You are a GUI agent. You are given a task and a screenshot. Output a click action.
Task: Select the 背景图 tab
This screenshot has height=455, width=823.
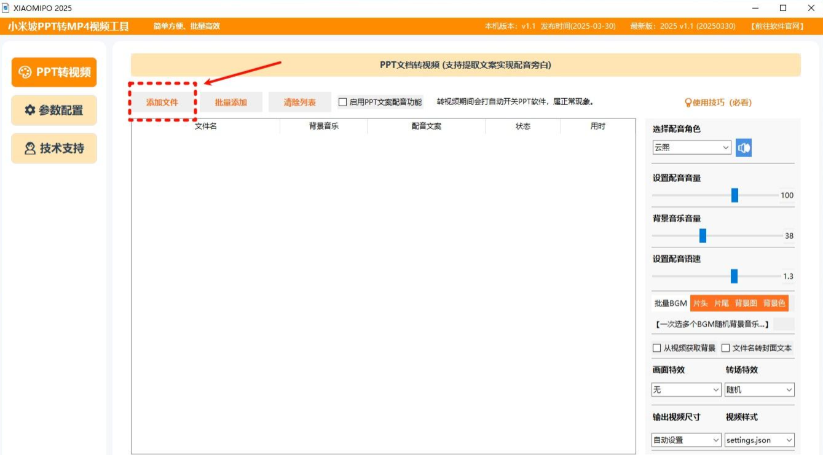point(746,303)
